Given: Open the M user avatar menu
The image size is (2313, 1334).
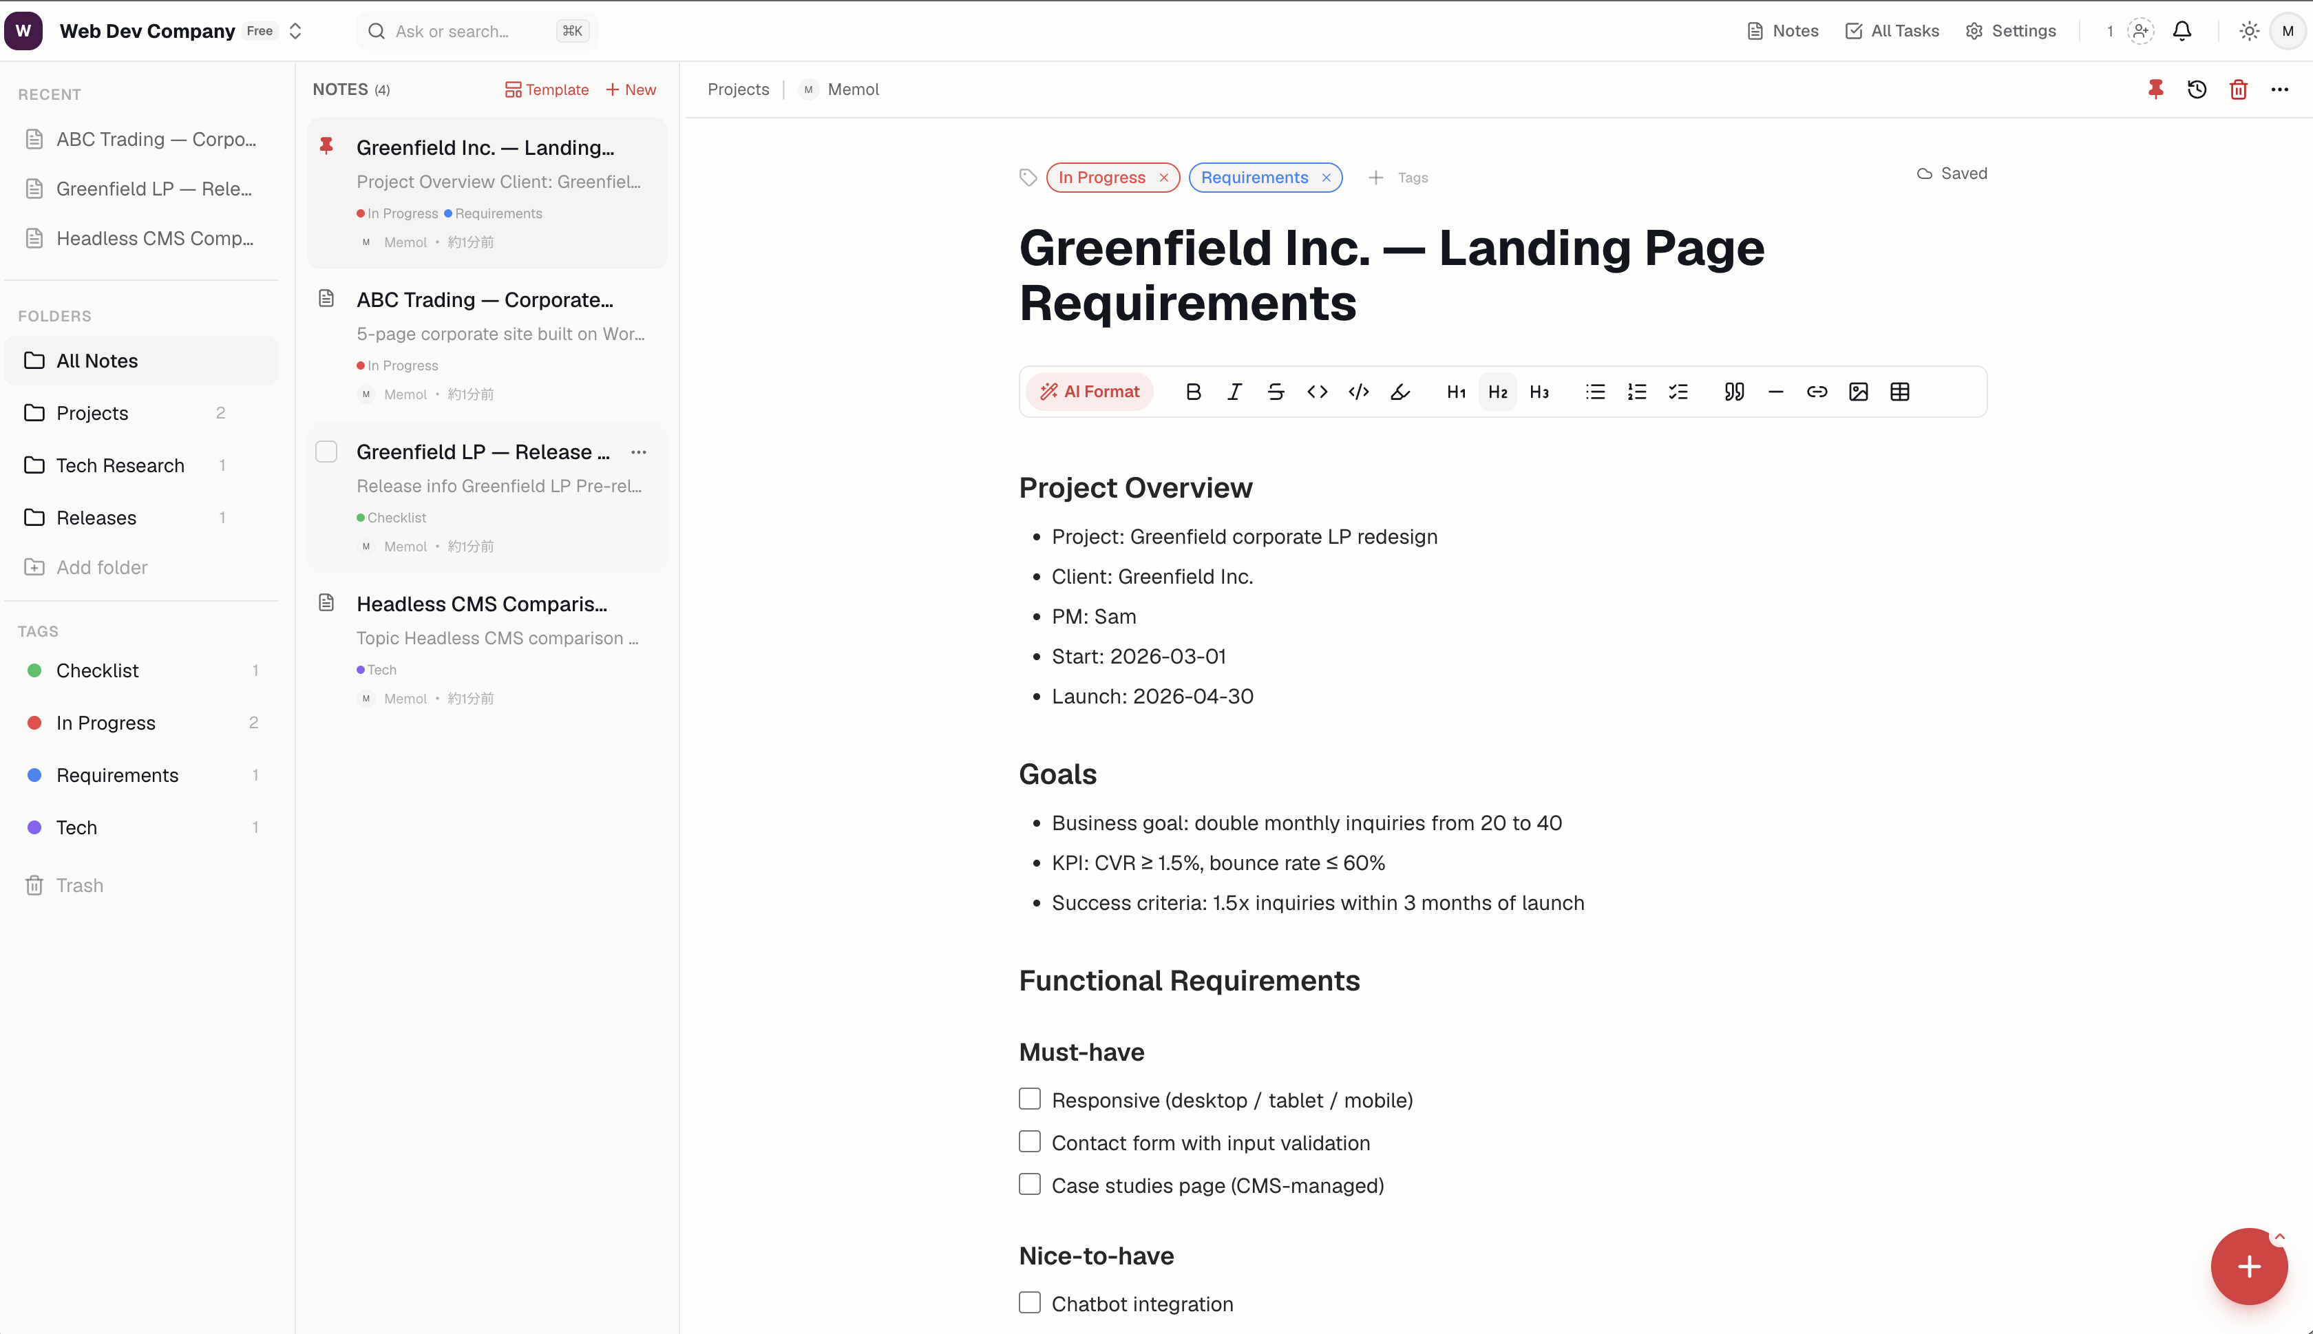Looking at the screenshot, I should (x=2288, y=31).
